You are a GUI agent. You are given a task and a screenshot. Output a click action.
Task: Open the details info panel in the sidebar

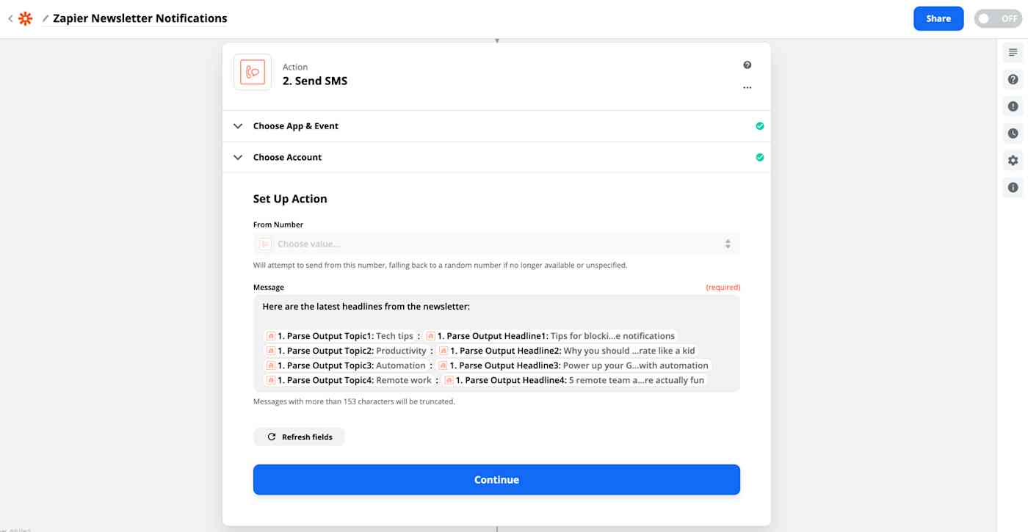click(1013, 187)
